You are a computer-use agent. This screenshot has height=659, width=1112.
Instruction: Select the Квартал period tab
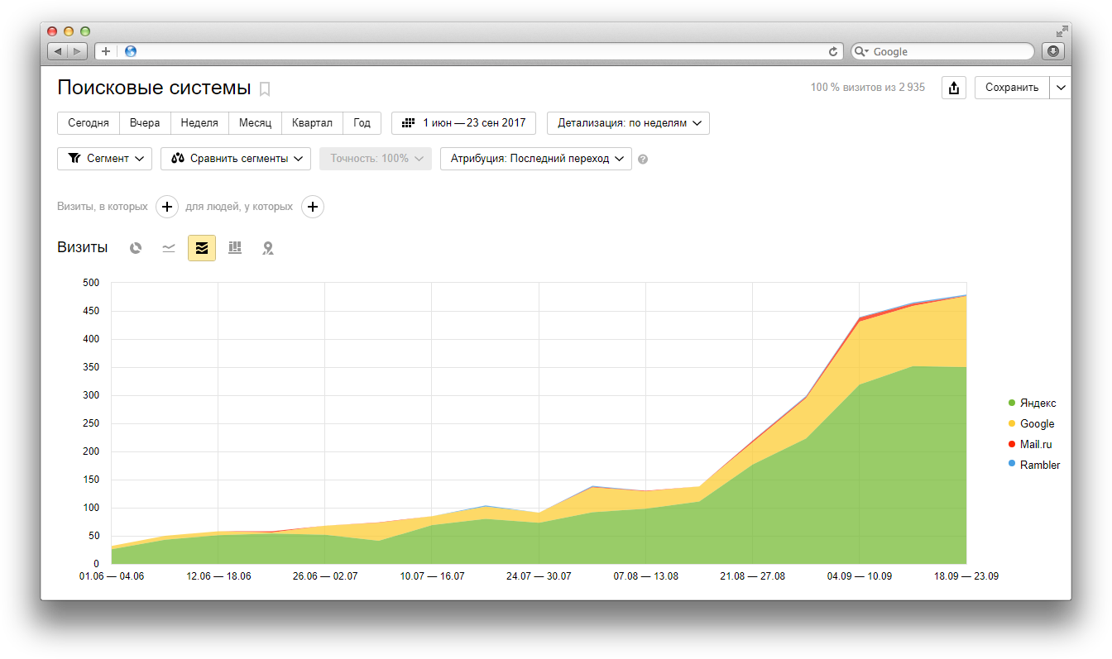(312, 123)
